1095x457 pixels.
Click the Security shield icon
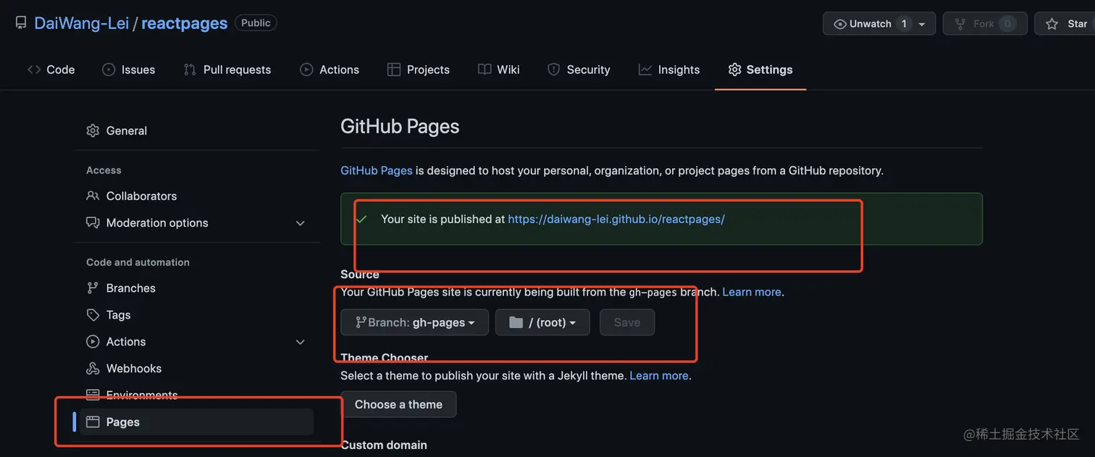pos(554,70)
